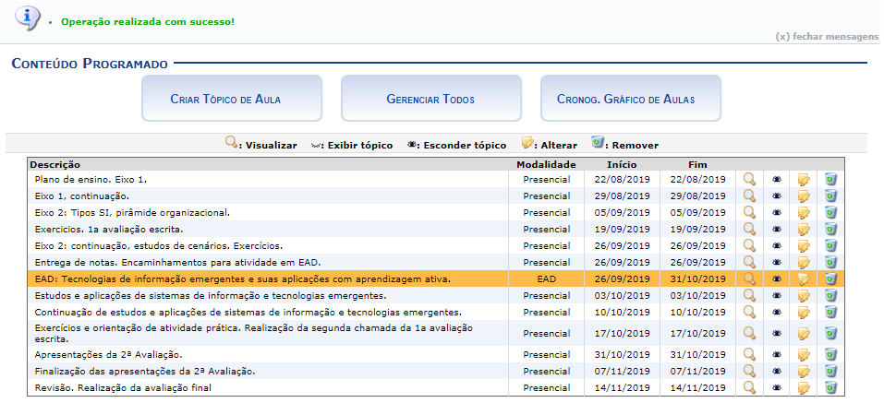Edit the 'Apresentações da 2ª Avaliação.' topic
884x403 pixels.
coord(804,355)
